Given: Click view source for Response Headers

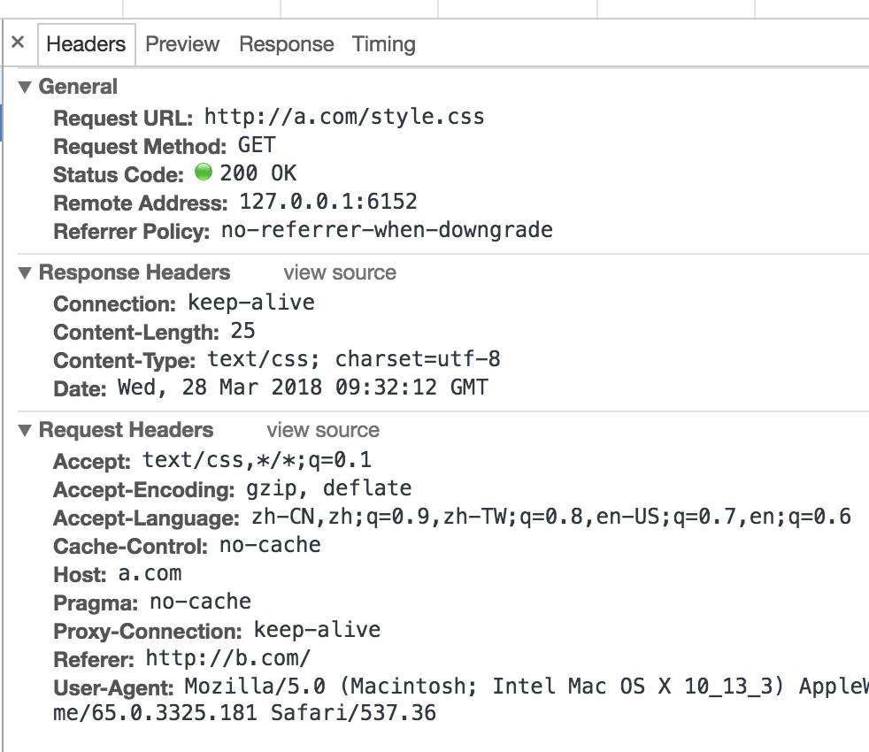Looking at the screenshot, I should 340,272.
